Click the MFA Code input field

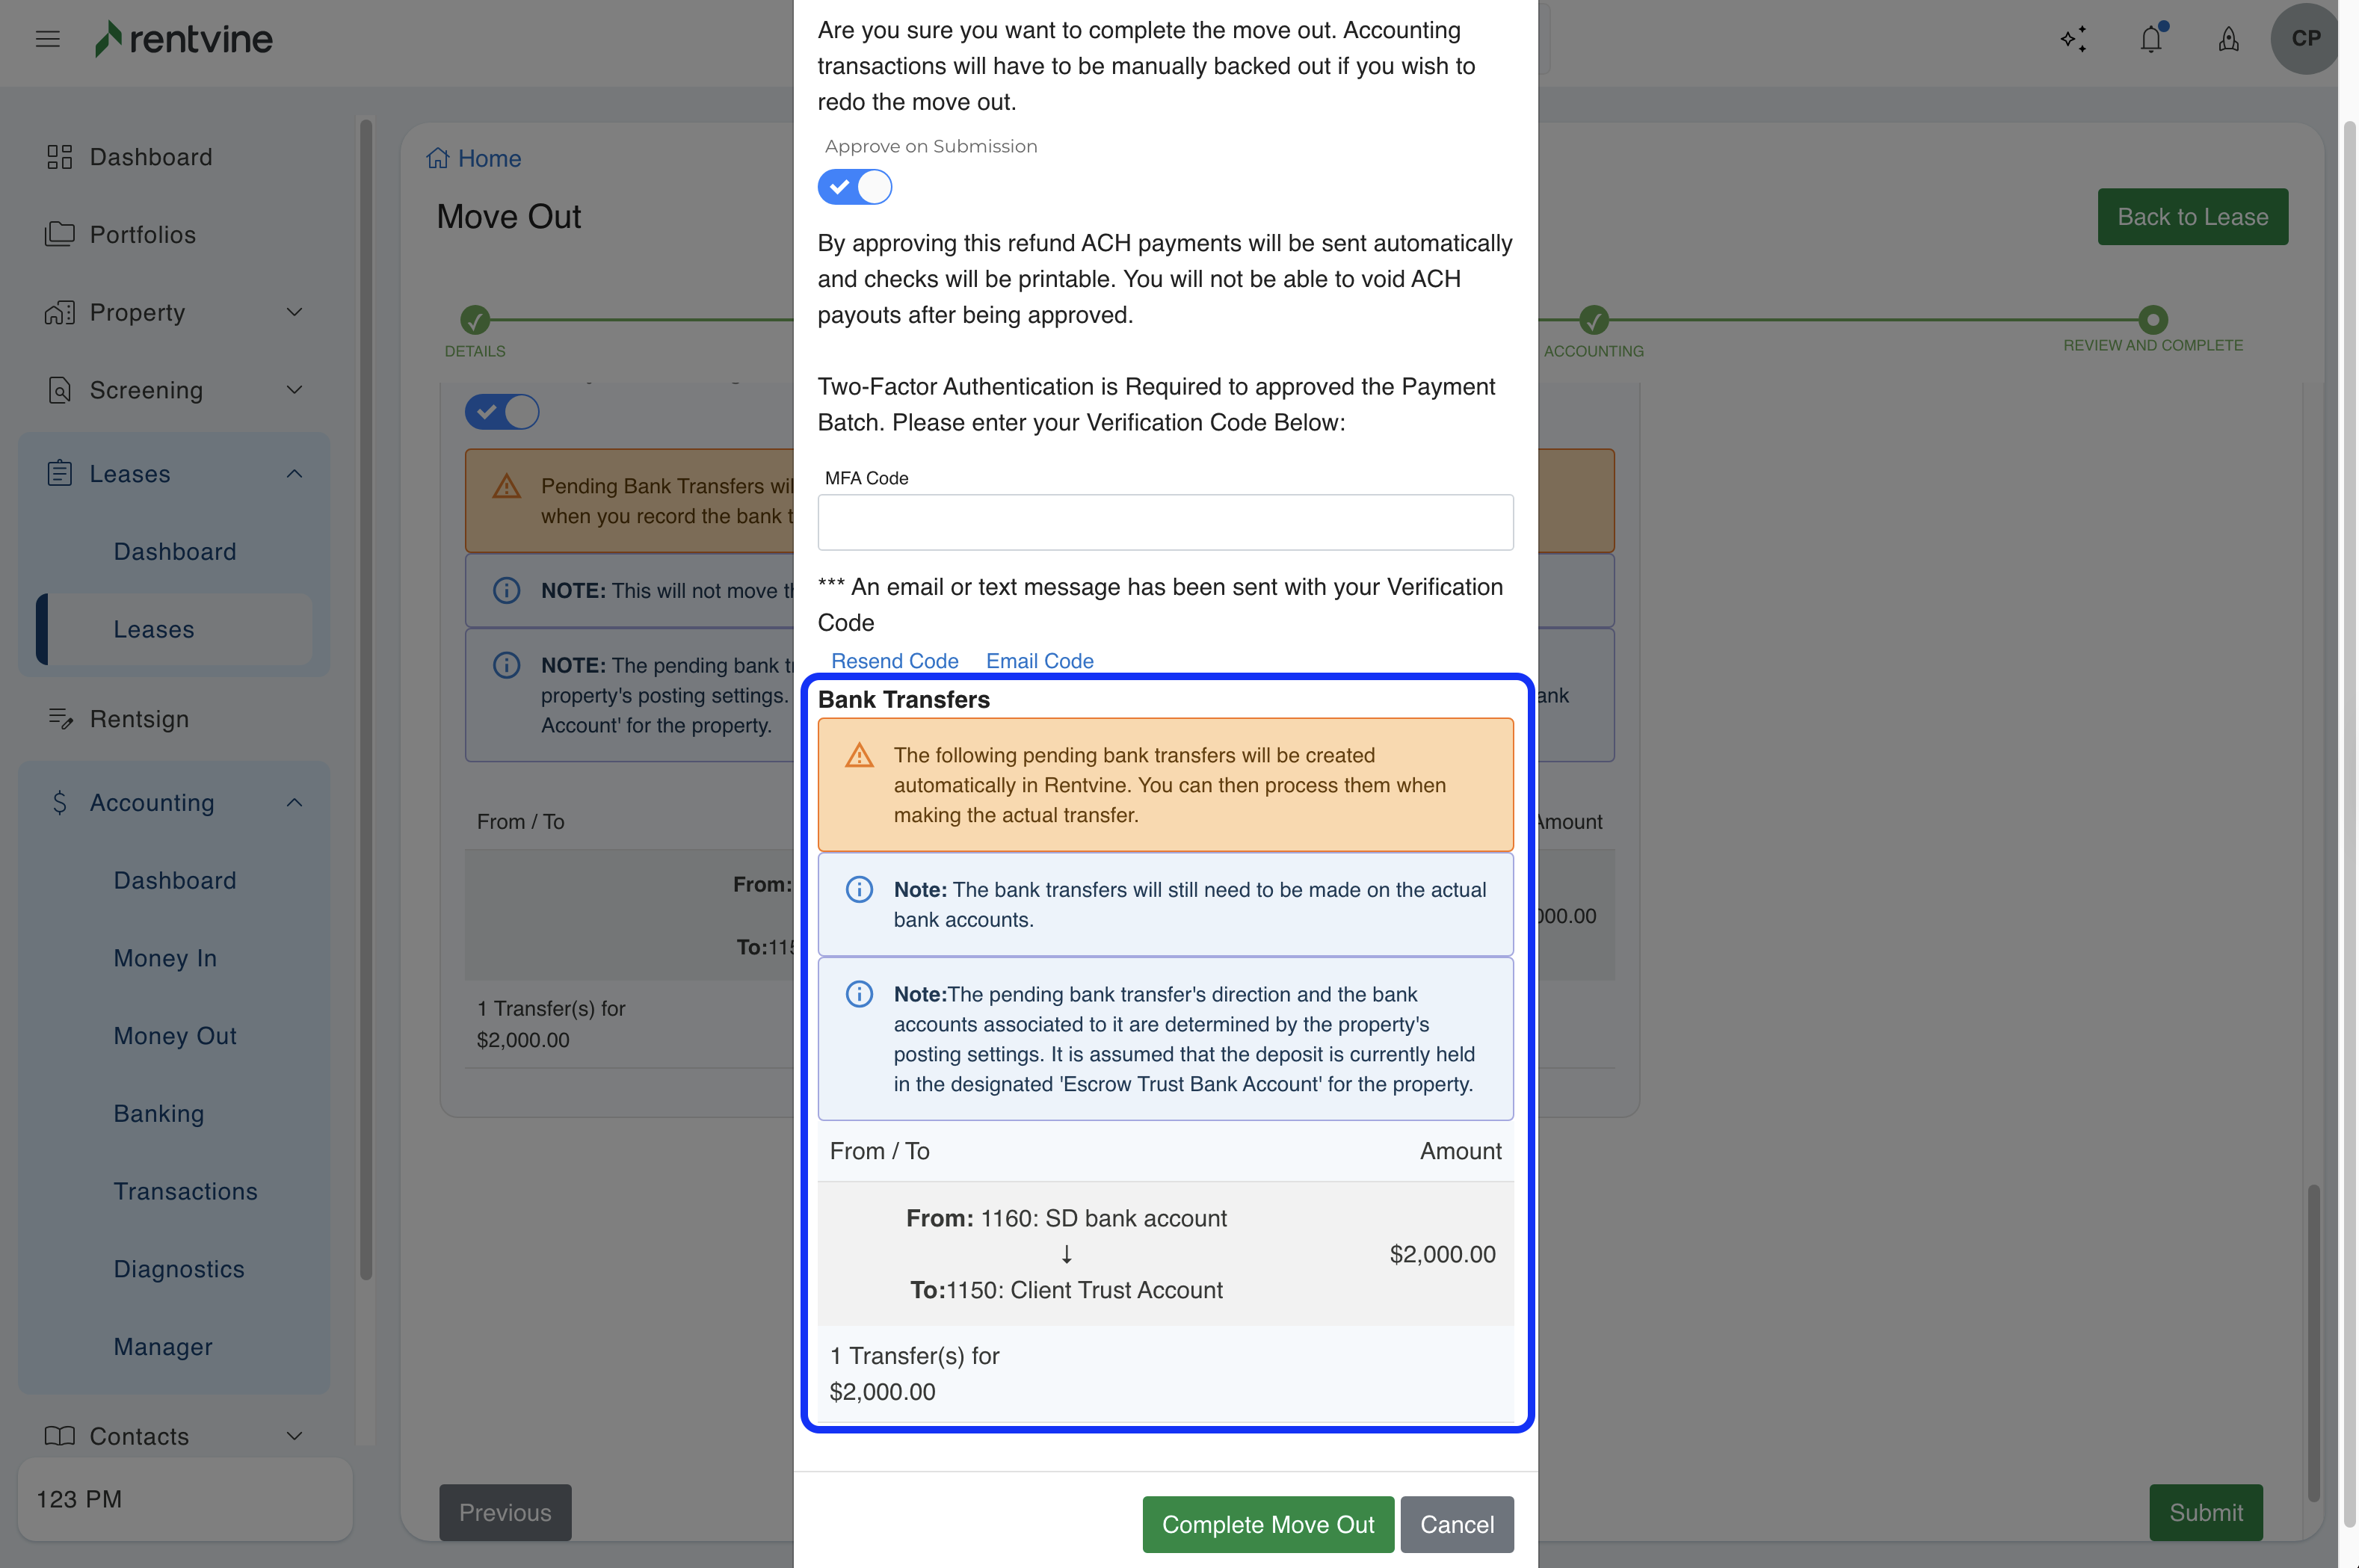(x=1165, y=522)
